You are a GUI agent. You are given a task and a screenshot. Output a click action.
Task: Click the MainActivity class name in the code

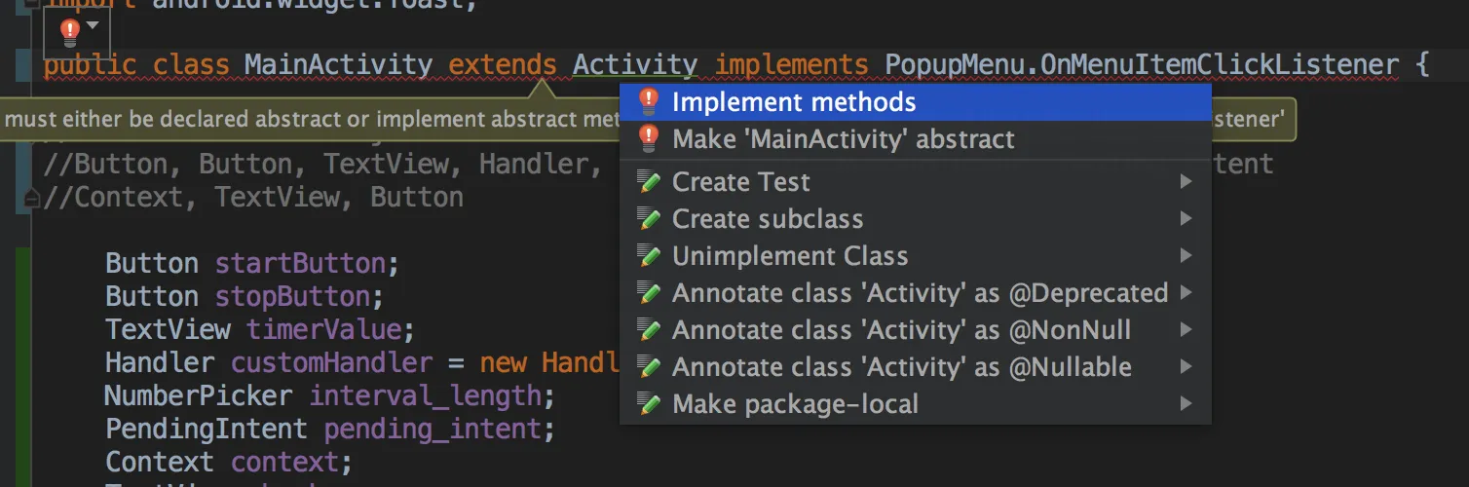point(338,65)
